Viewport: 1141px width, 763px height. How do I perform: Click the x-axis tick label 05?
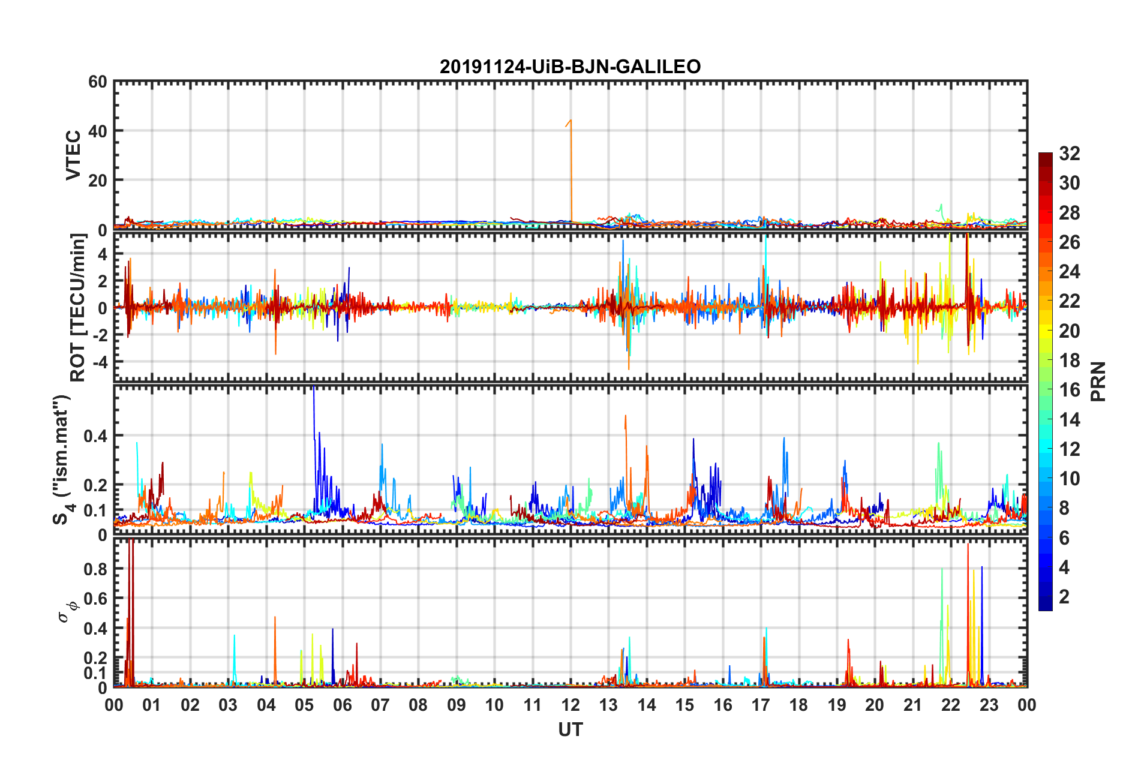tap(304, 704)
